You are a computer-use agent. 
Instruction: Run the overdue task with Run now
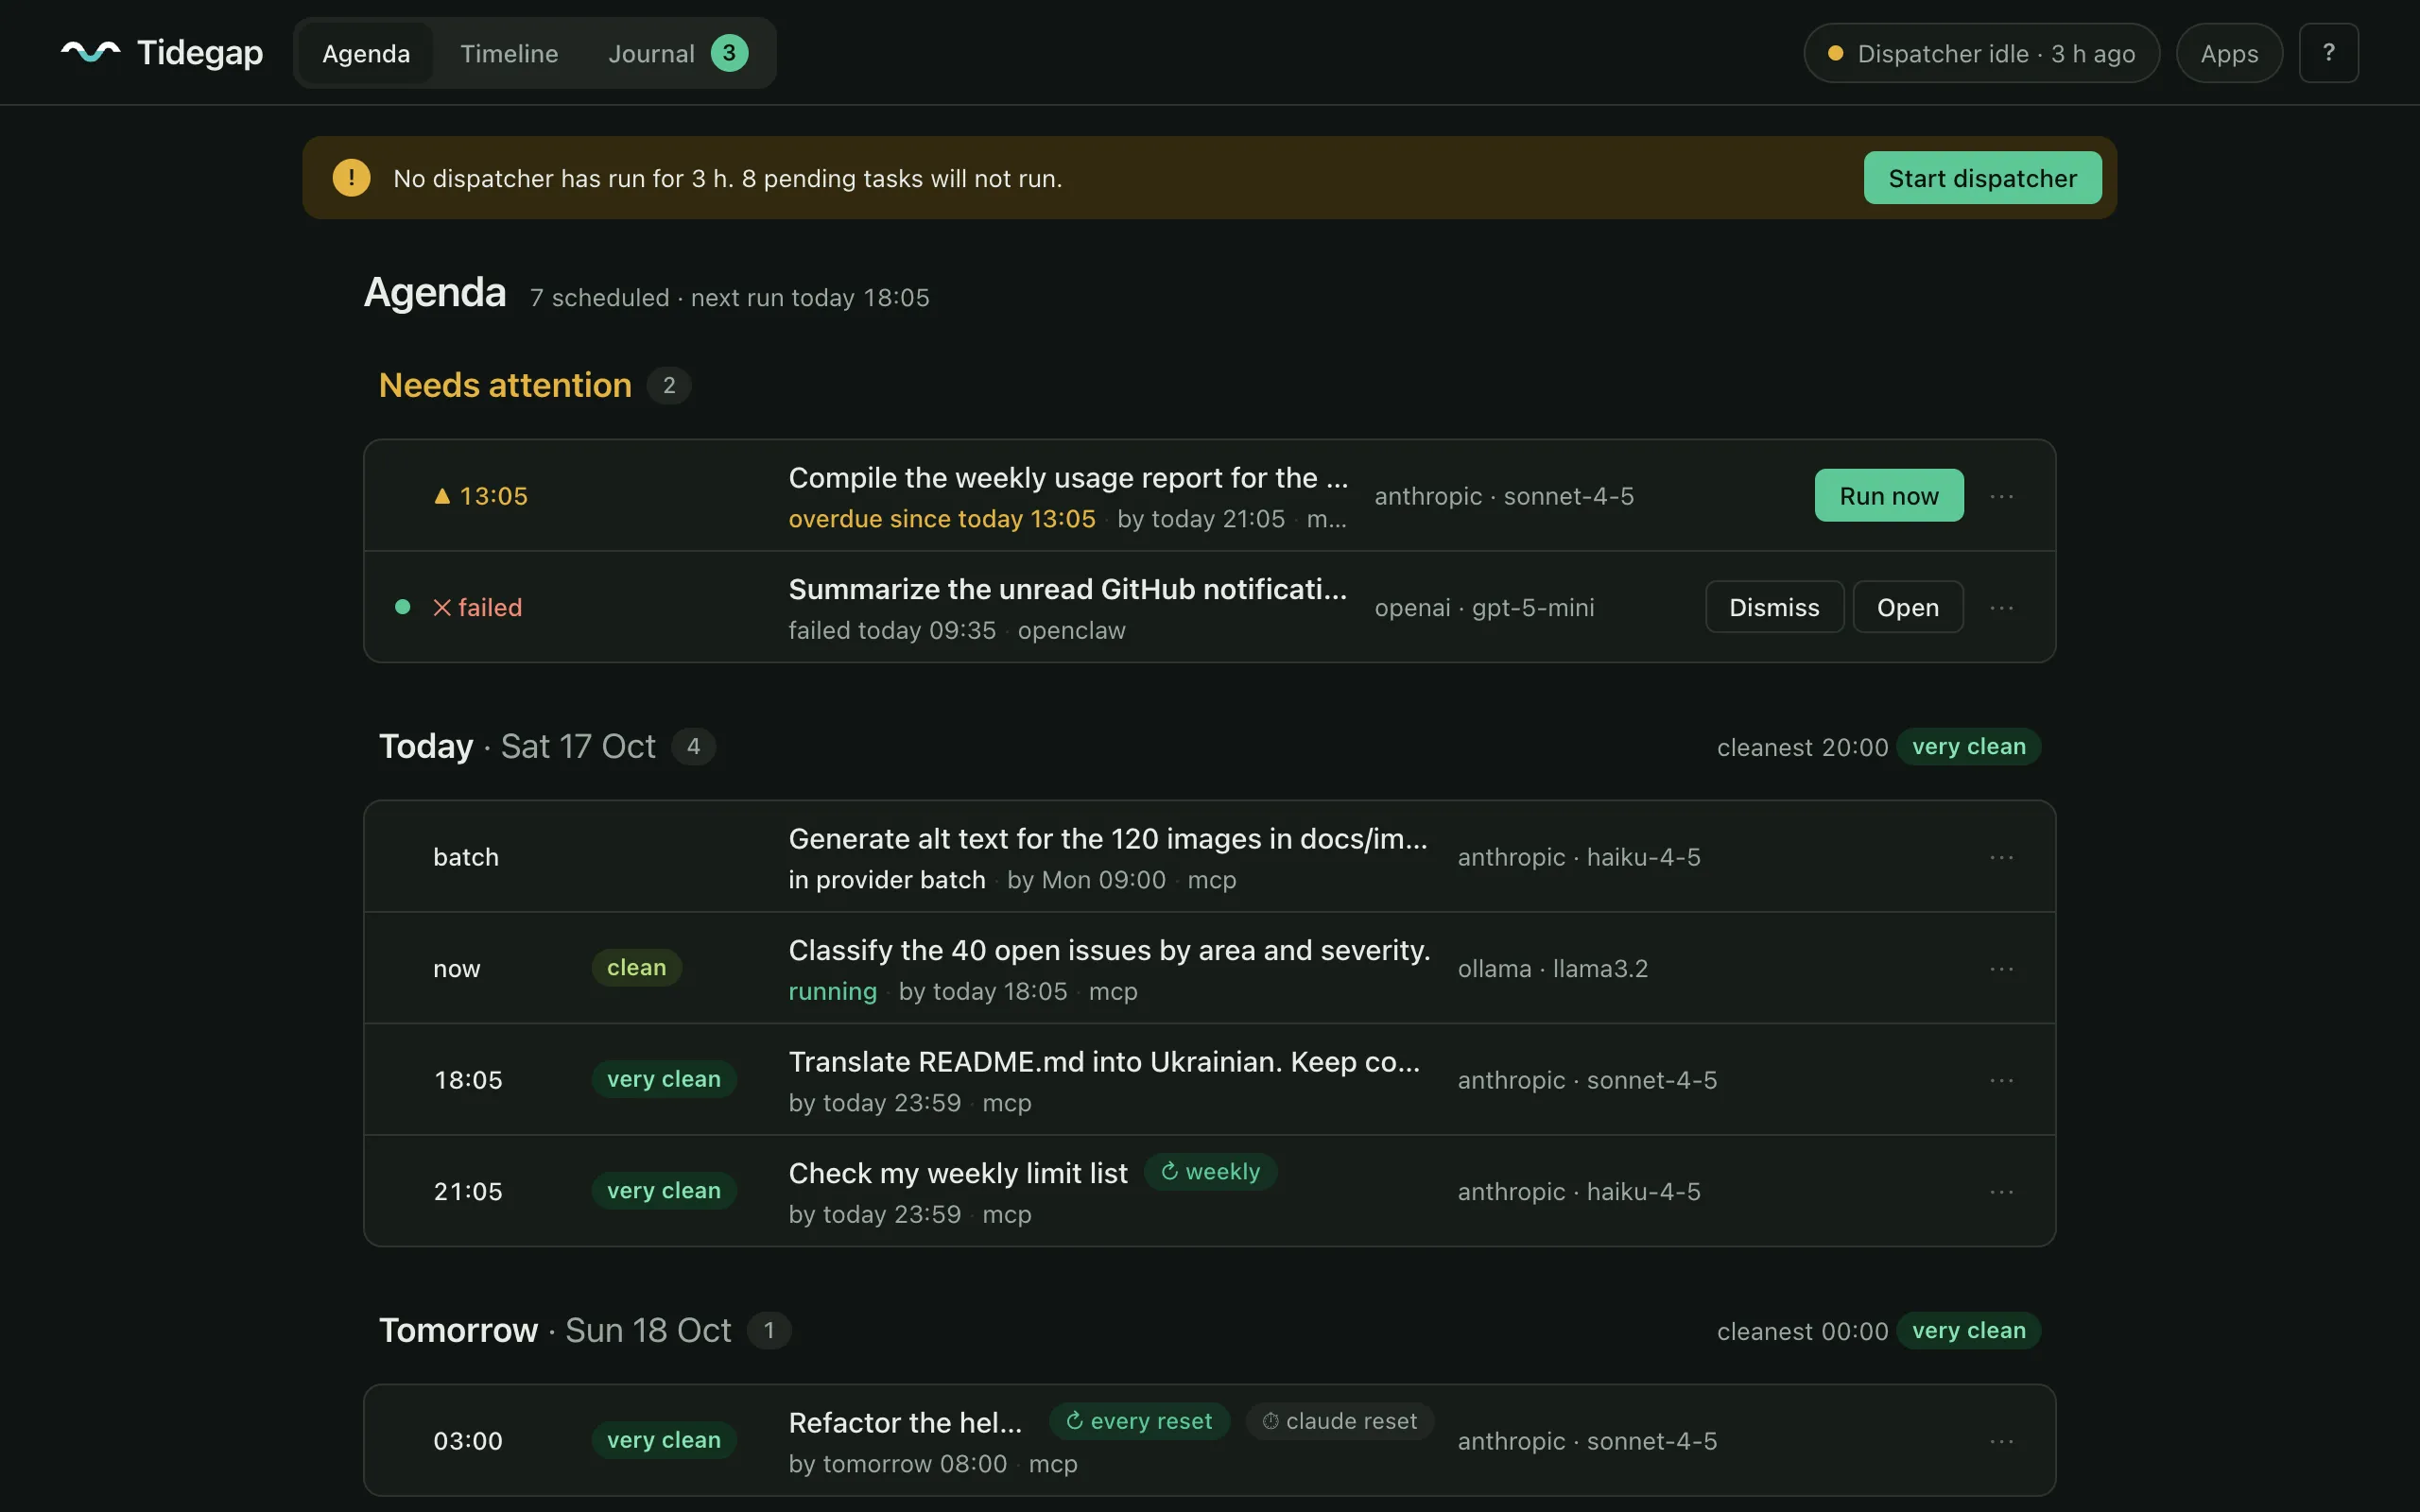click(1889, 496)
